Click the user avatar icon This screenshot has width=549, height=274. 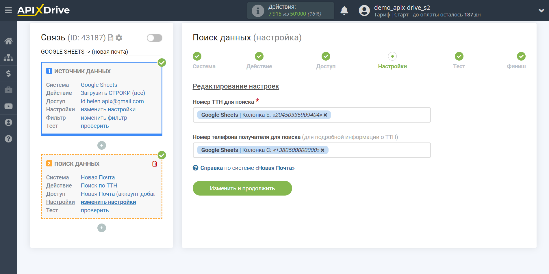tap(364, 11)
